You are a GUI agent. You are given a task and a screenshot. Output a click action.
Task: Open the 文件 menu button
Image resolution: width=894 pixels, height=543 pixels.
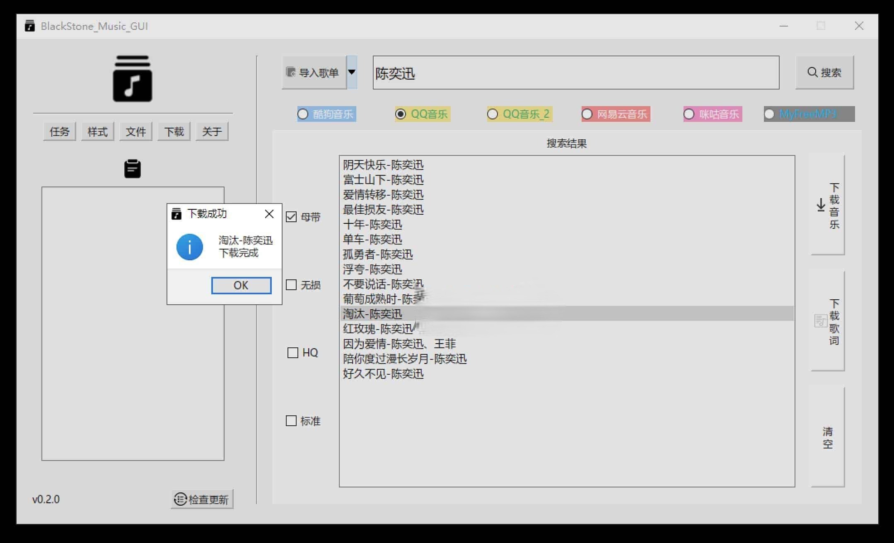point(136,132)
